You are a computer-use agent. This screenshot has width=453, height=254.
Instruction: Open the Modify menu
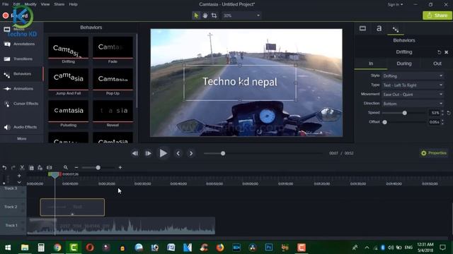click(x=30, y=4)
